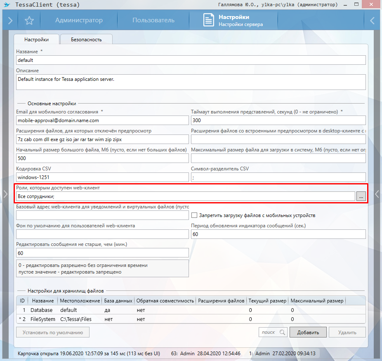This screenshot has width=382, height=361.
Task: Expand right panel with top-right chevron
Action: 372,21
